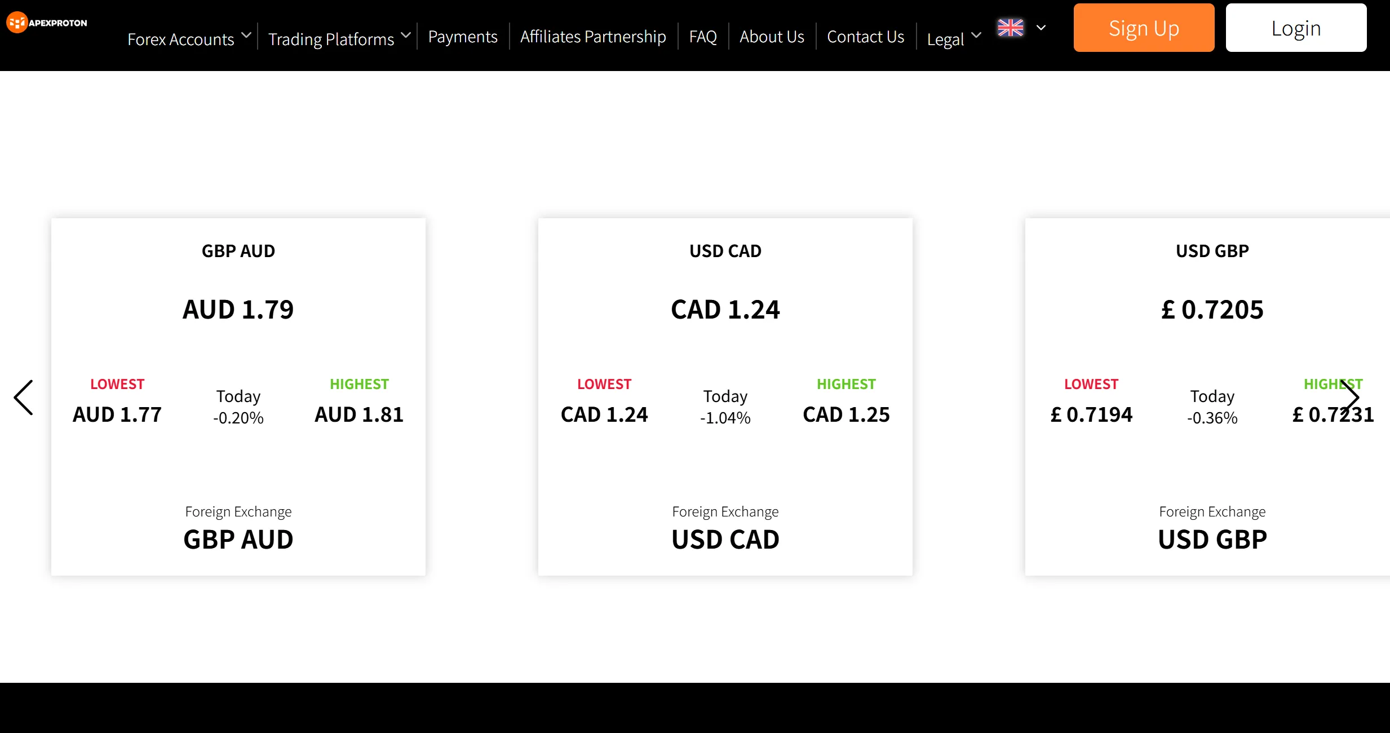Open the Contact Us page

click(x=865, y=37)
